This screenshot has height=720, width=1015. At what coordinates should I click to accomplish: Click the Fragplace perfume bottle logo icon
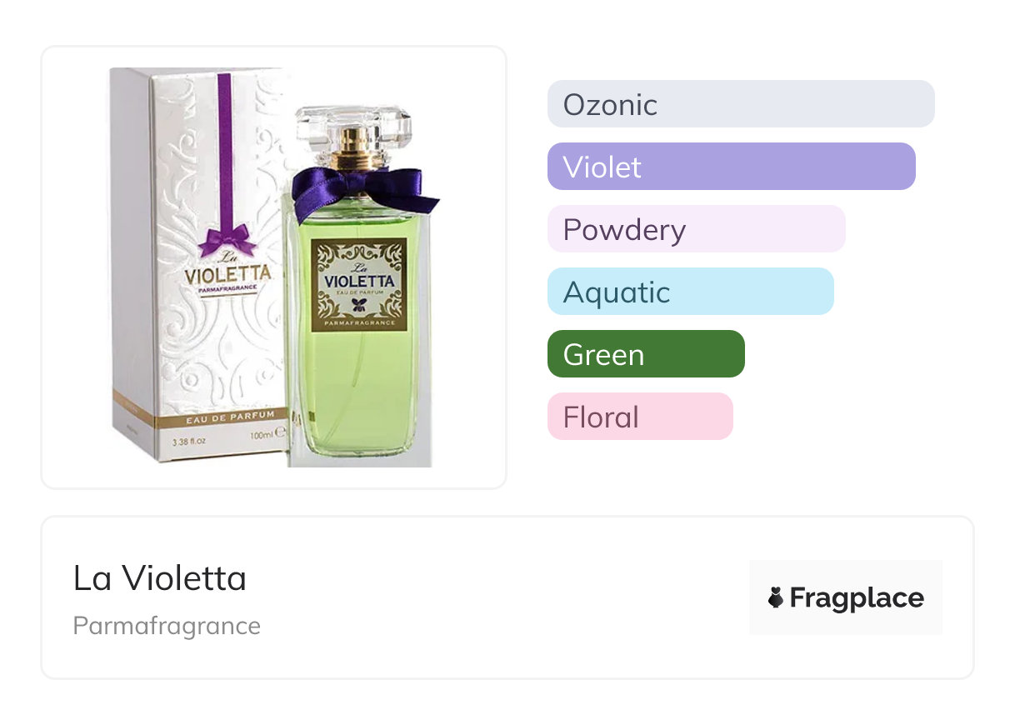tap(776, 598)
